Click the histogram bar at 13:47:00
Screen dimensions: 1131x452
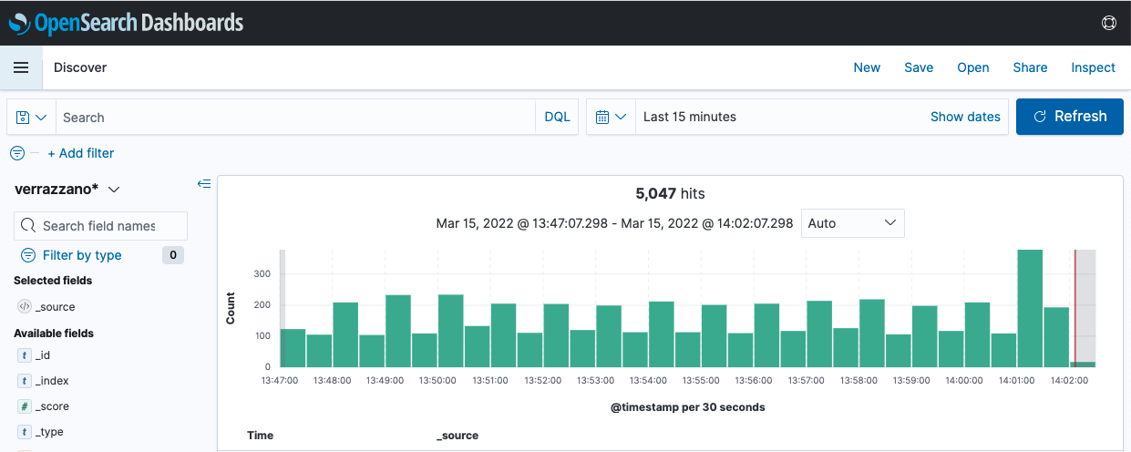pos(293,347)
